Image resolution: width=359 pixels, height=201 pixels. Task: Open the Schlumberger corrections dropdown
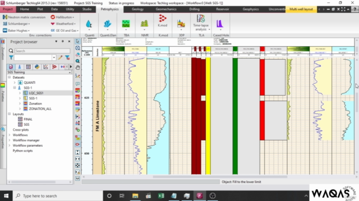point(16,23)
